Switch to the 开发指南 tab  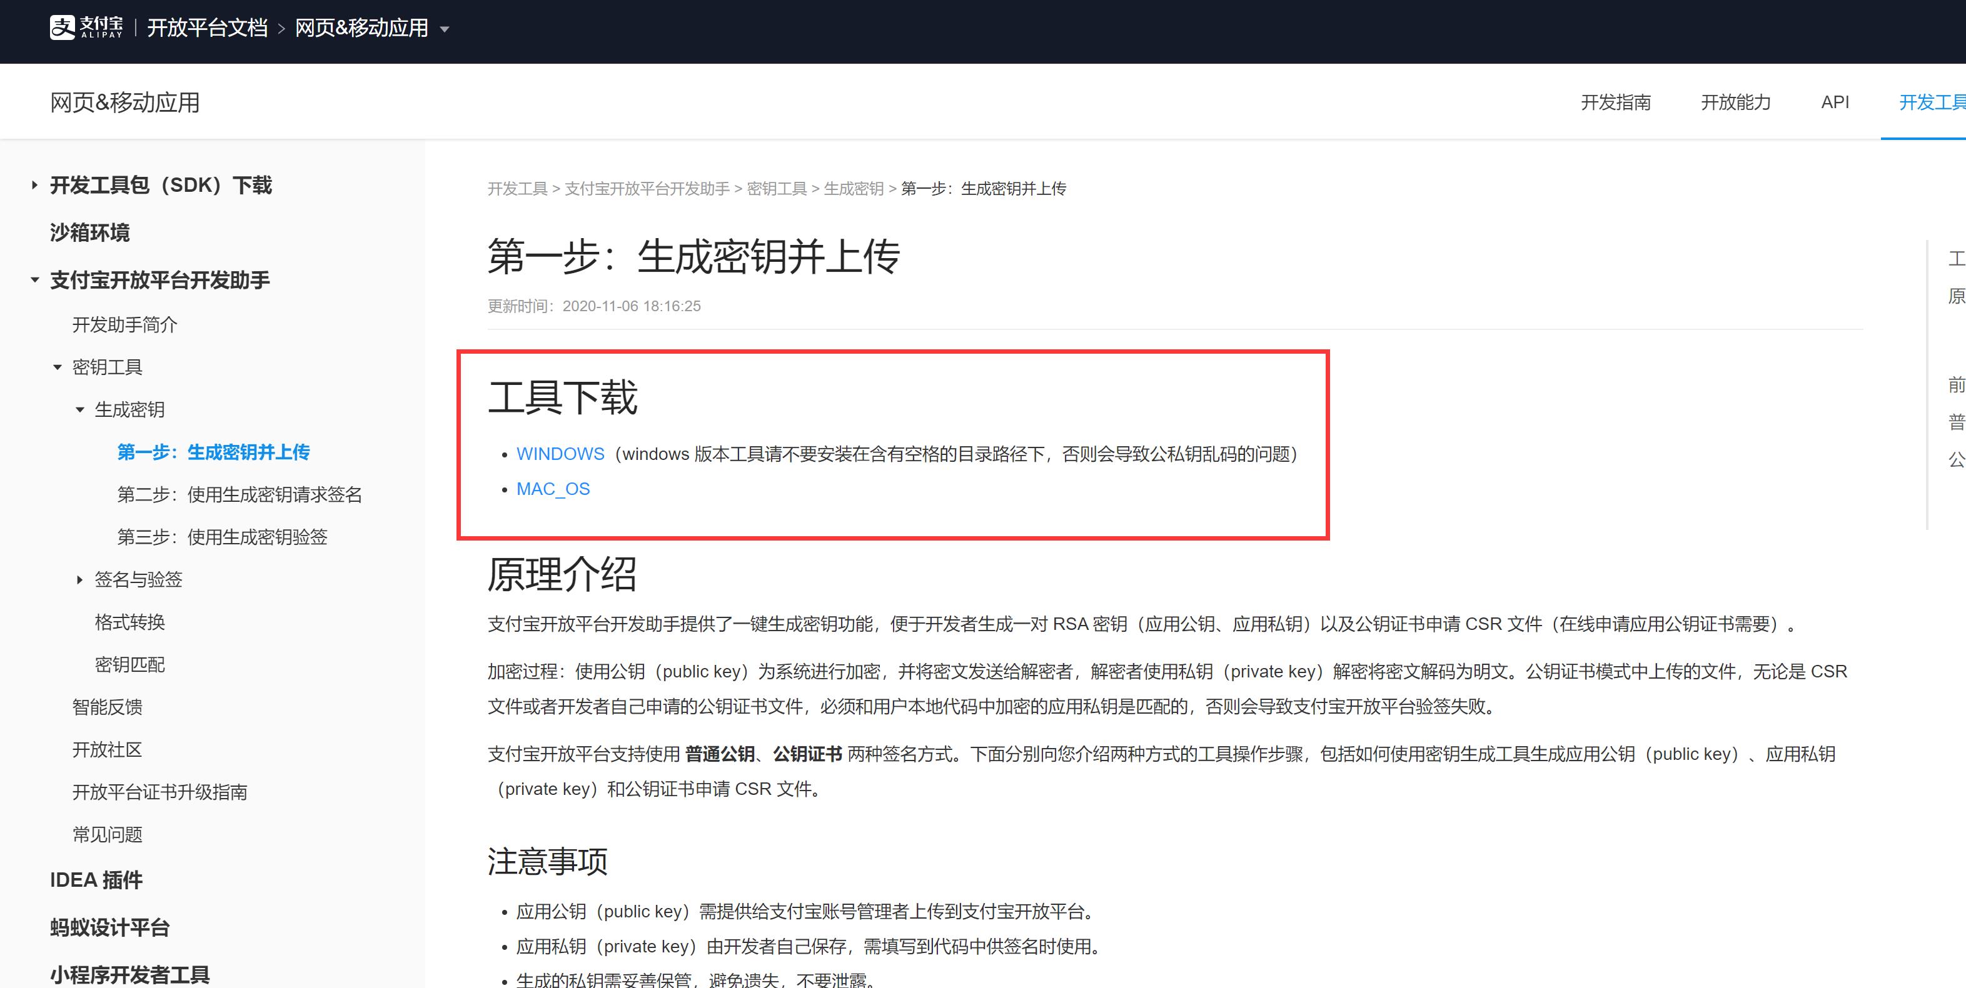click(1616, 102)
